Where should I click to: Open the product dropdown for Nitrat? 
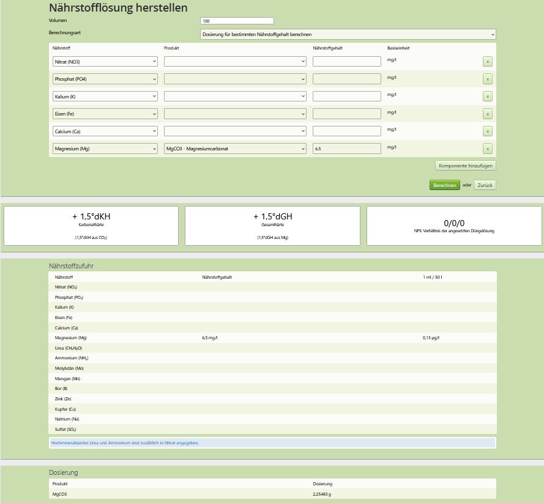[x=235, y=62]
